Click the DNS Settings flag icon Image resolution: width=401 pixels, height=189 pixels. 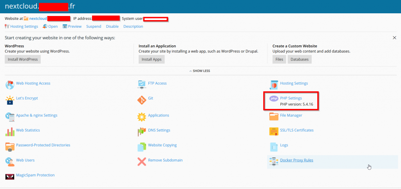click(x=141, y=132)
